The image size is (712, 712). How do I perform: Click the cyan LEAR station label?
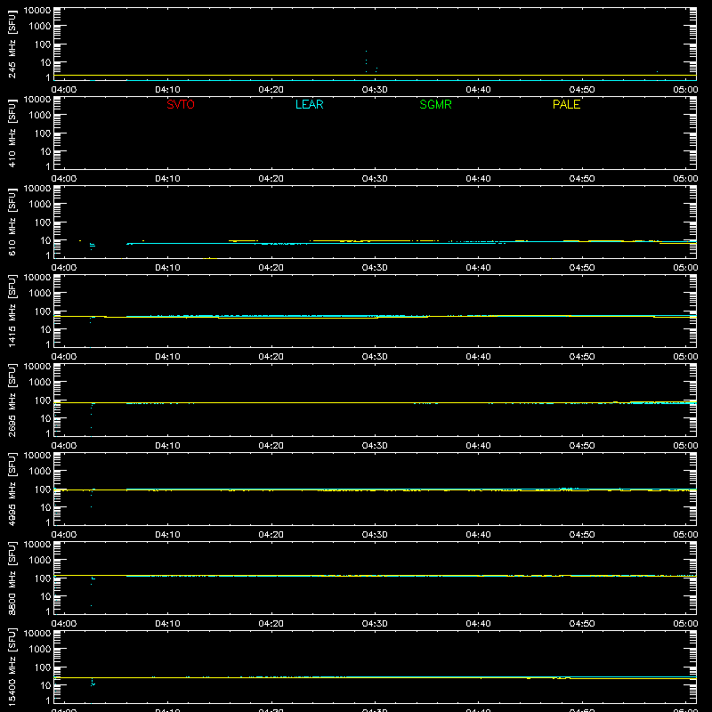(x=309, y=104)
